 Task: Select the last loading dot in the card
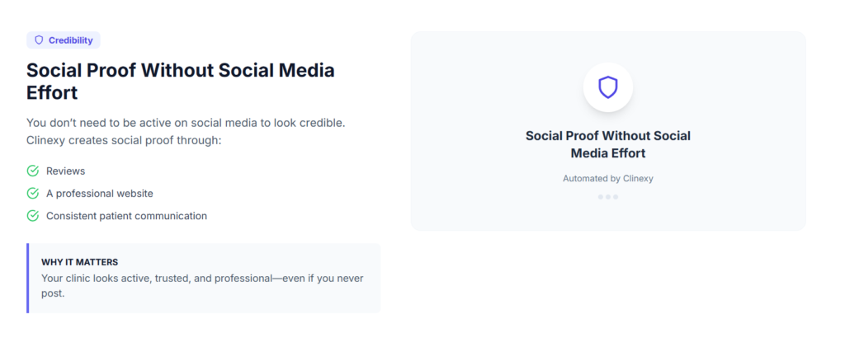[x=616, y=197]
